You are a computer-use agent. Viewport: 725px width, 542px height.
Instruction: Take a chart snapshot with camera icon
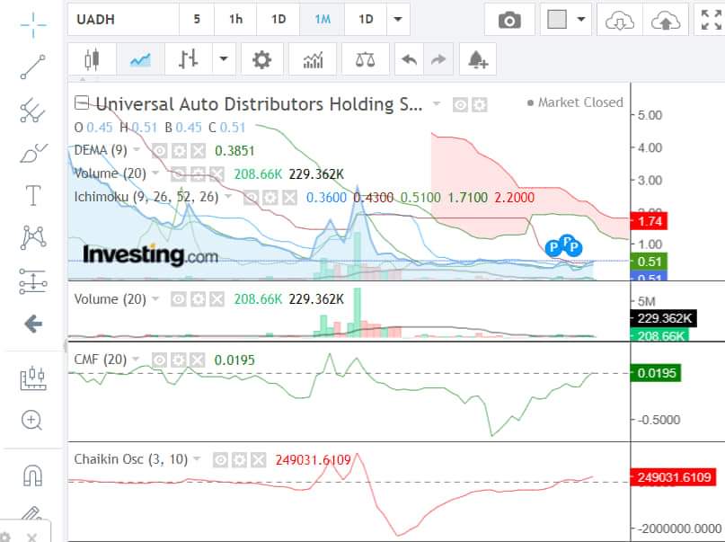509,20
